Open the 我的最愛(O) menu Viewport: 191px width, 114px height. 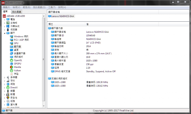click(x=39, y=7)
